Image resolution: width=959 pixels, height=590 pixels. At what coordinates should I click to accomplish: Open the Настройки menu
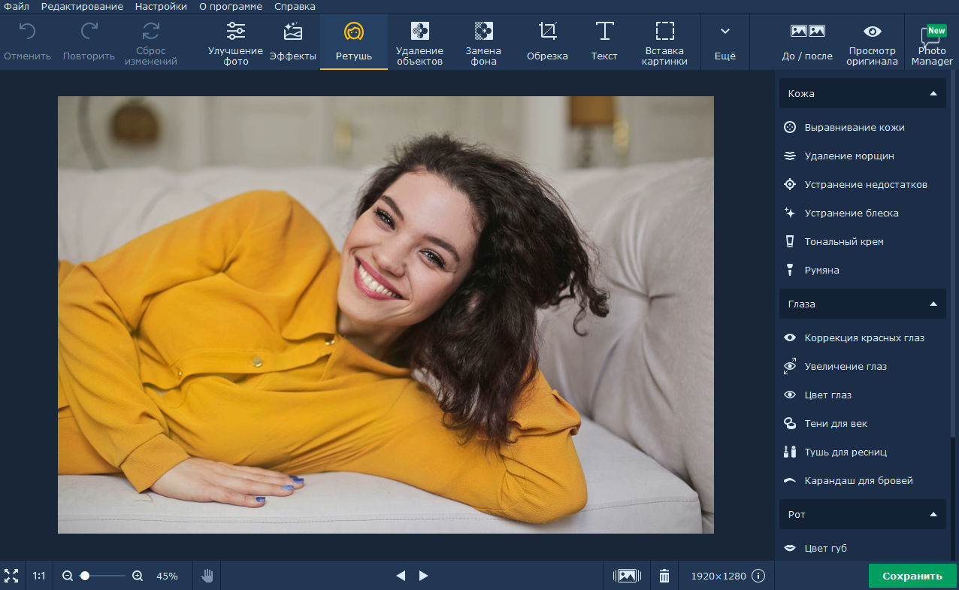tap(161, 7)
